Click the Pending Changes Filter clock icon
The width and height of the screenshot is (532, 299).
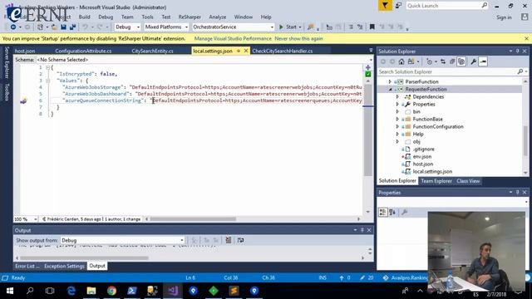430,61
